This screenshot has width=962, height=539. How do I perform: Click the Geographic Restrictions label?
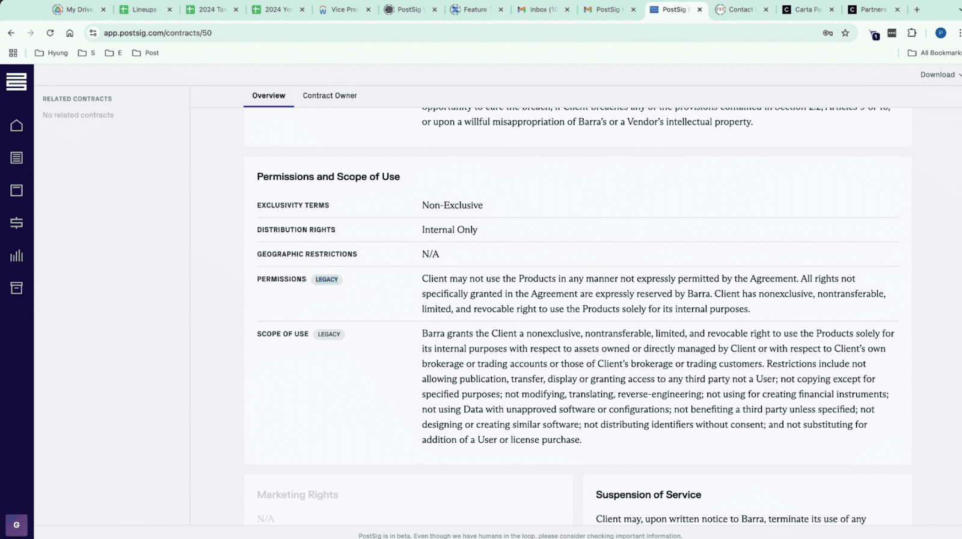tap(307, 254)
